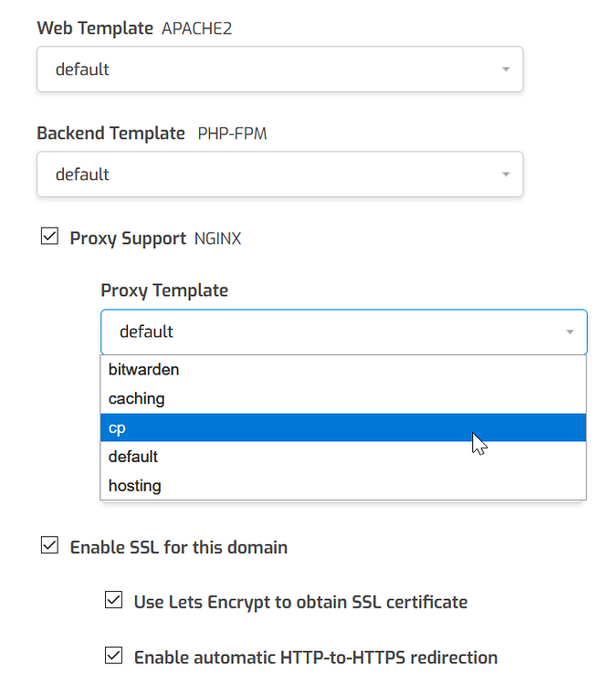
Task: Choose the hosting proxy template option
Action: pyautogui.click(x=343, y=485)
